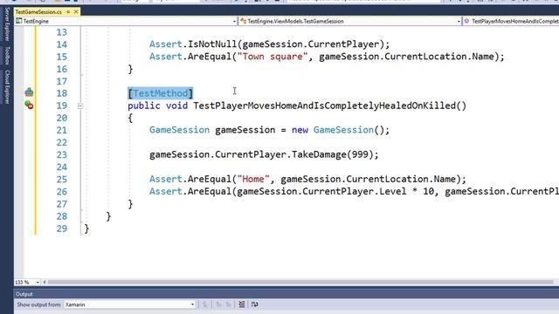Click the highlighted TestMethod attribute text

tap(161, 93)
